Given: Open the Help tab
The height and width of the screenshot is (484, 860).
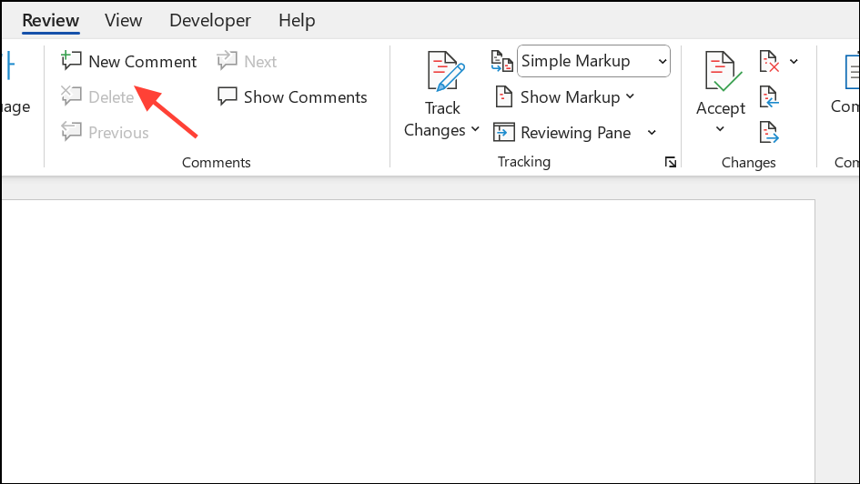Looking at the screenshot, I should pos(297,20).
